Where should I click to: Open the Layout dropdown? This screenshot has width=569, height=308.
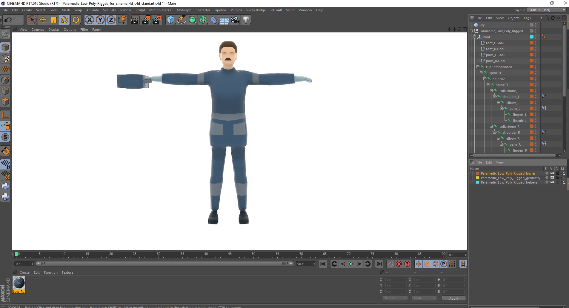tap(547, 10)
